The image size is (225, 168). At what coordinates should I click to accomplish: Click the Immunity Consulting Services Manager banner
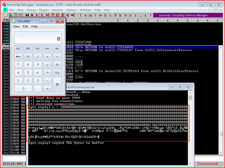pyautogui.click(x=188, y=15)
